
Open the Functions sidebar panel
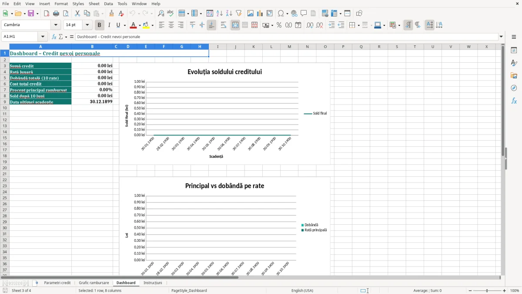[x=514, y=101]
